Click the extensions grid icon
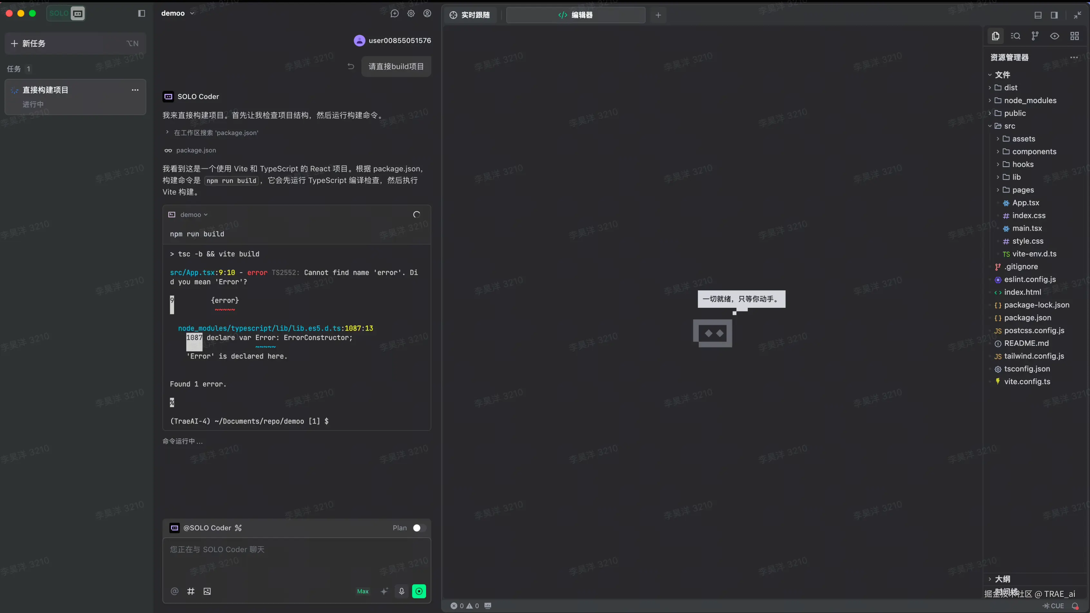 point(1074,36)
